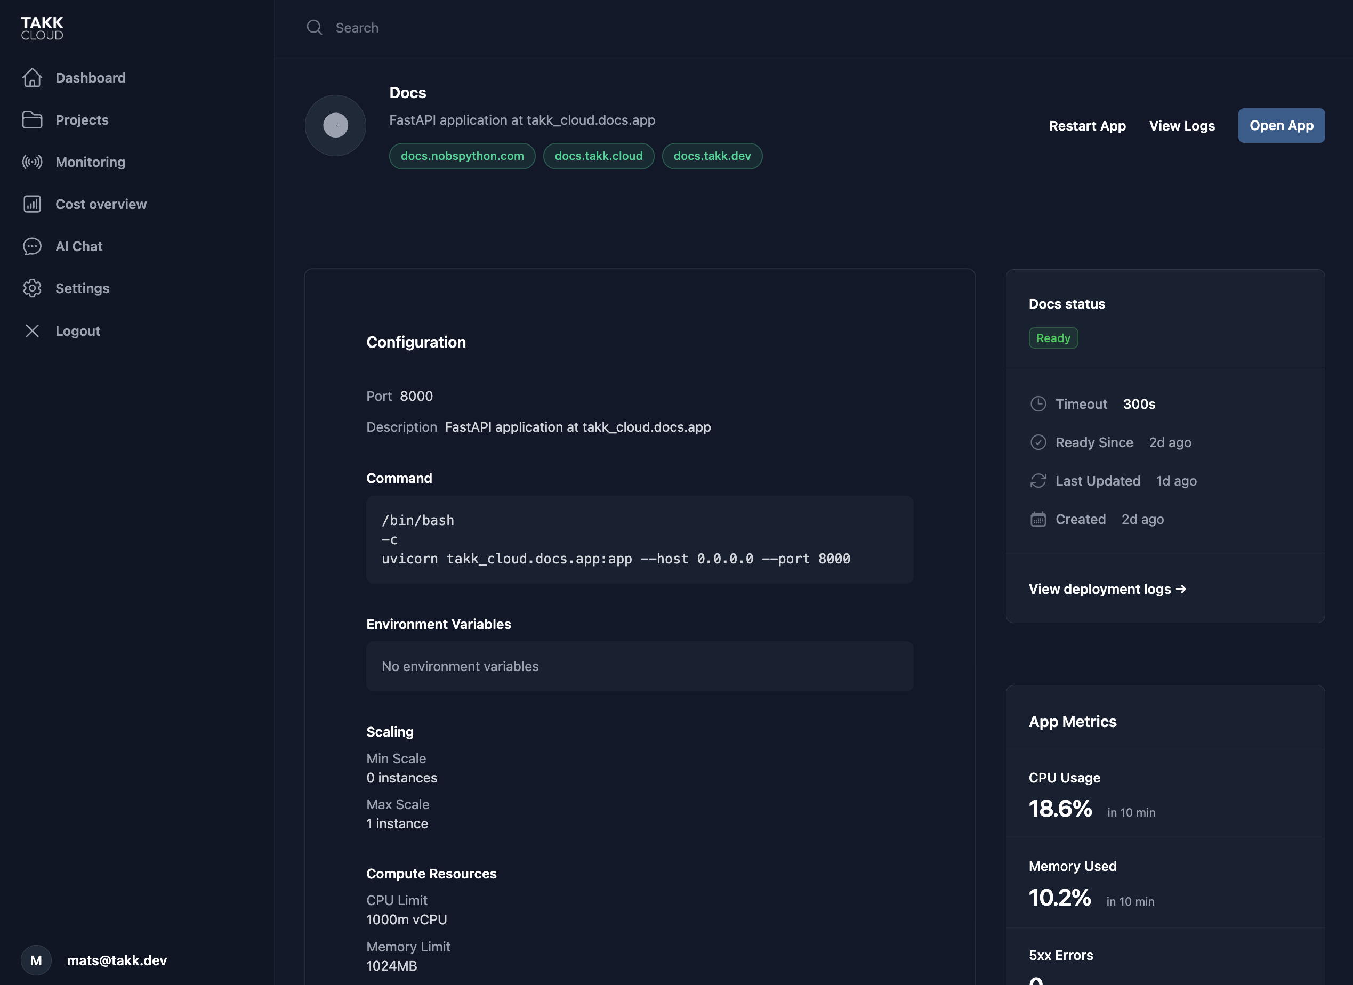Open Settings with the gear icon
1353x985 pixels.
click(33, 288)
